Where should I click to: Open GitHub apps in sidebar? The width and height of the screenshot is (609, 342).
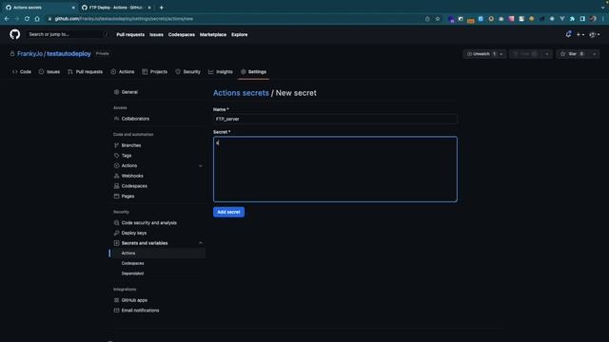click(158, 300)
